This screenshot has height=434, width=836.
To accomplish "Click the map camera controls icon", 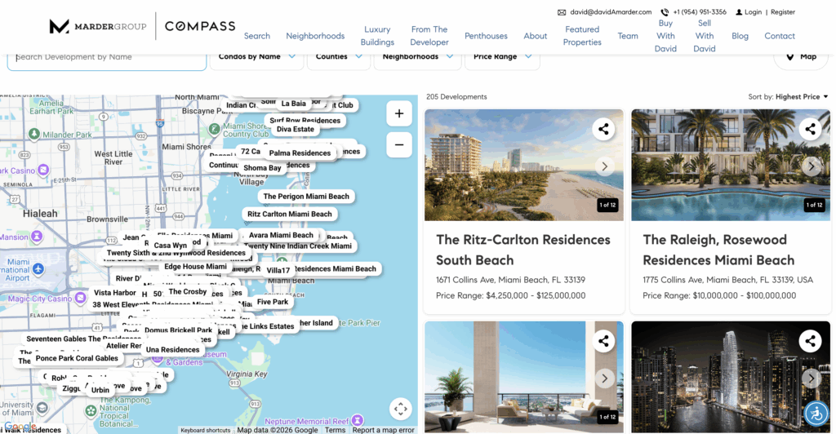I will click(400, 409).
